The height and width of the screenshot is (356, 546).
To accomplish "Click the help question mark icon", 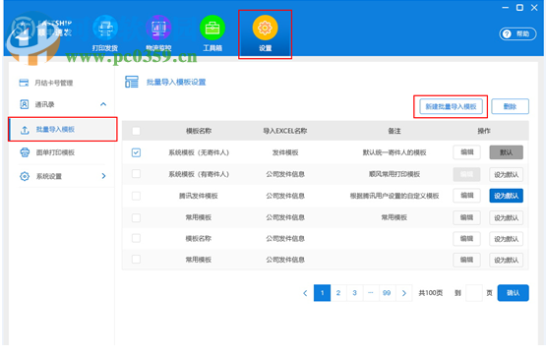I will (x=508, y=33).
